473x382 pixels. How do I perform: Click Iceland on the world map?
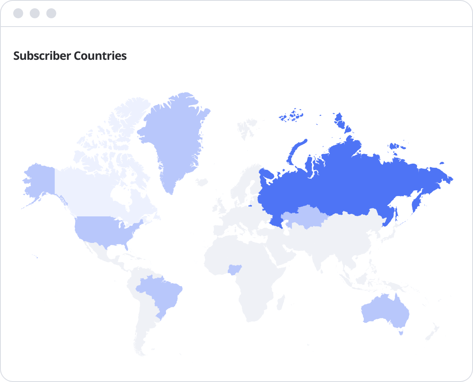point(202,182)
